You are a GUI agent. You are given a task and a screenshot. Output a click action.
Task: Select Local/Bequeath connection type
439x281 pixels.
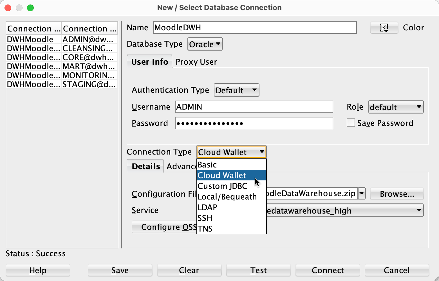pos(231,197)
